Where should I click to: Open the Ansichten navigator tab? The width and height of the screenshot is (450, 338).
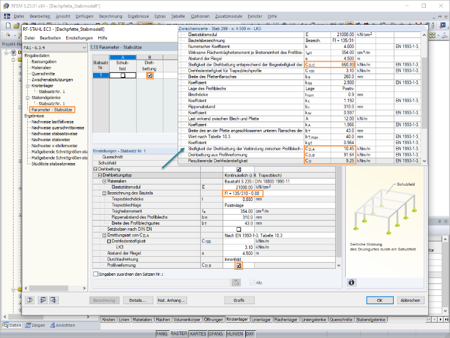[63, 325]
